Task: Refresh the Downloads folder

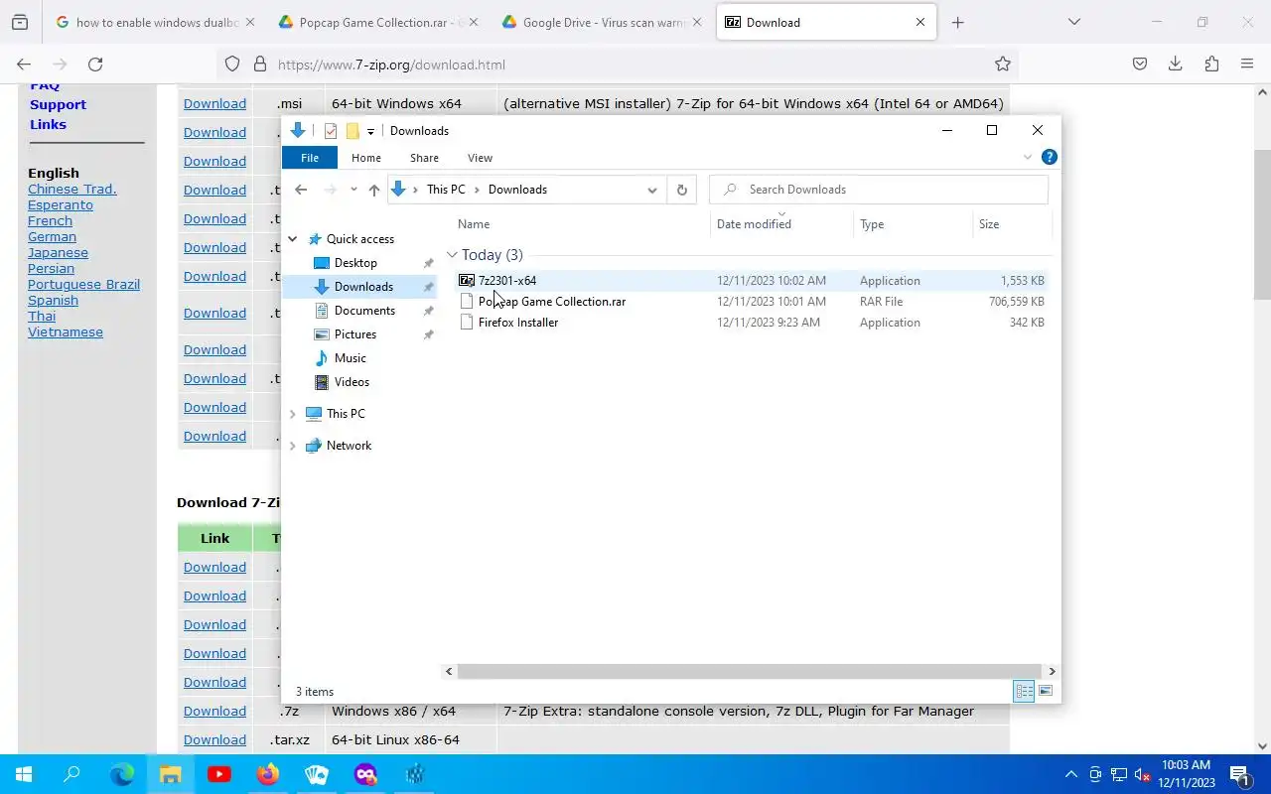Action: [681, 190]
